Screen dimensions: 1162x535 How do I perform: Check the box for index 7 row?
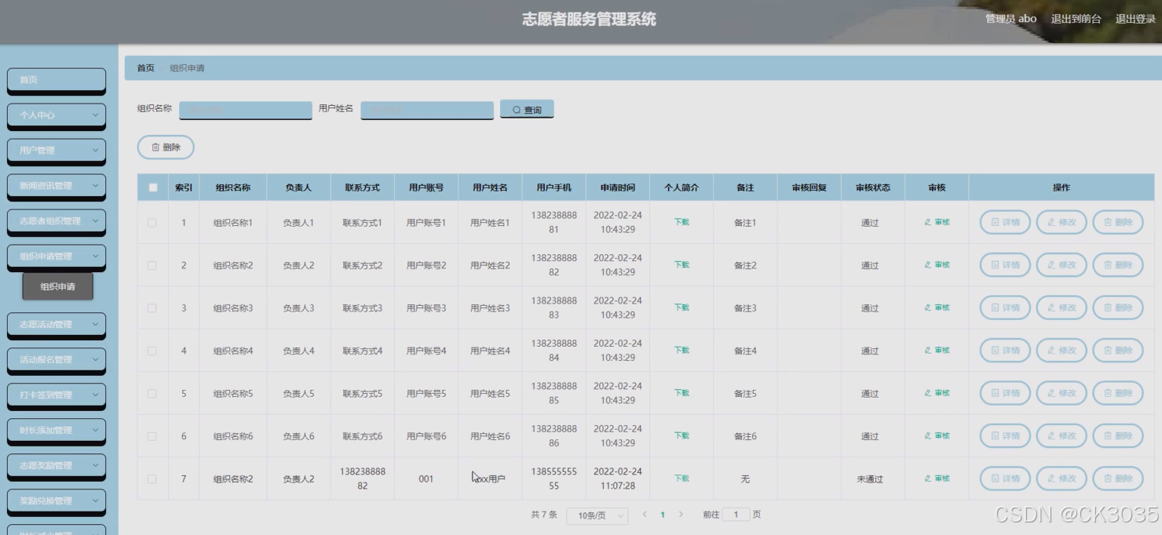152,479
